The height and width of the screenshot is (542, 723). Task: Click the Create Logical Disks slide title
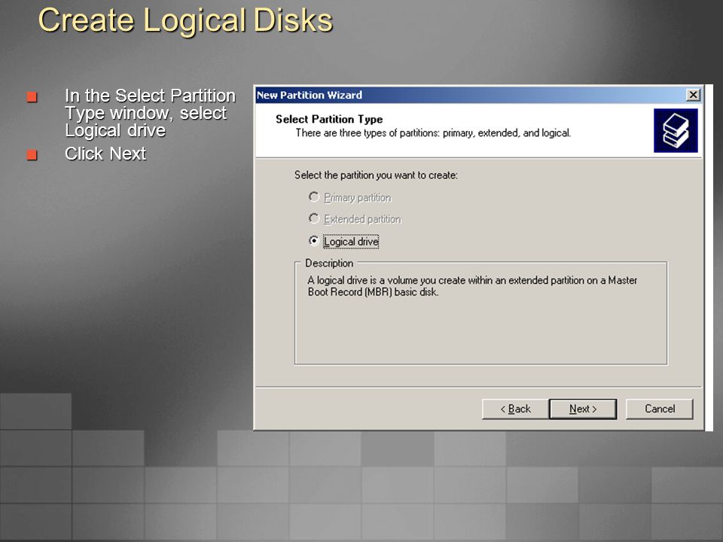tap(185, 20)
